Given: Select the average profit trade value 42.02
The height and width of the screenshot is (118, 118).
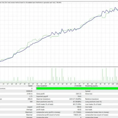Looking at the screenshot, I should (79, 109).
